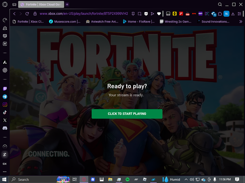Open Discord in the sidebar
This screenshot has height=183, width=245.
tap(5, 128)
